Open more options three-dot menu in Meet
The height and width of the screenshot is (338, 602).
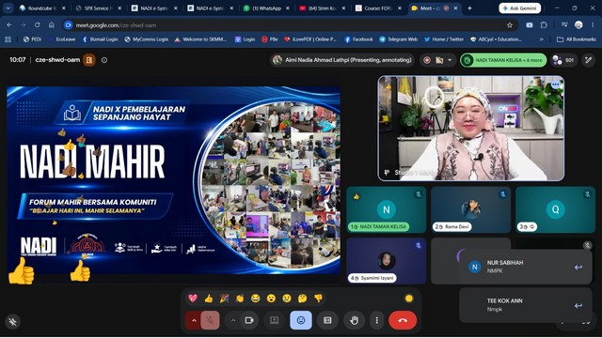point(376,320)
